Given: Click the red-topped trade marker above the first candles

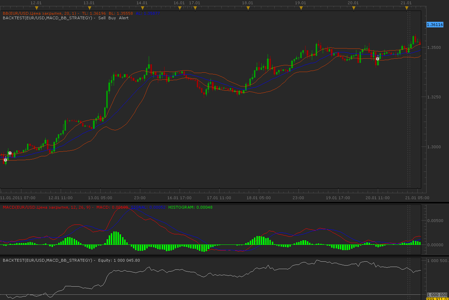Looking at the screenshot, I should click(10, 153).
